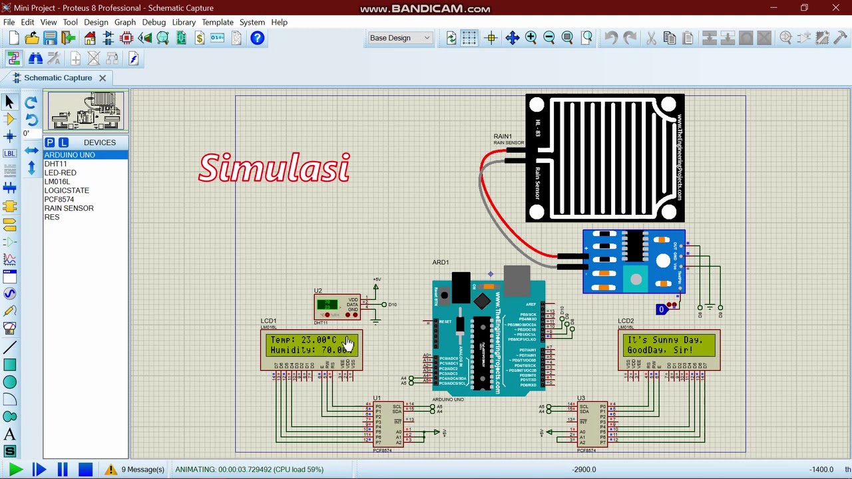Save the project using the floppy disk icon
This screenshot has width=852, height=479.
tap(50, 38)
